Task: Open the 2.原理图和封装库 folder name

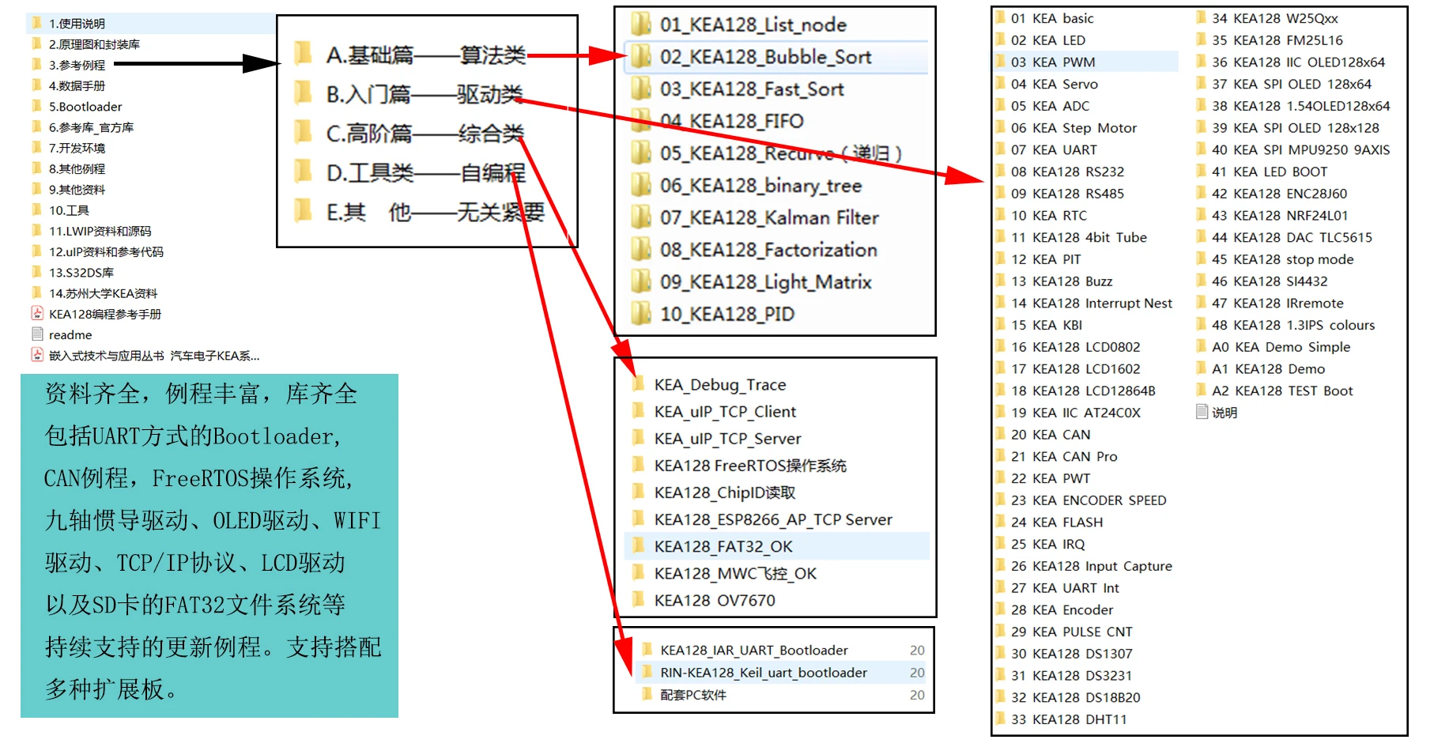Action: [94, 44]
